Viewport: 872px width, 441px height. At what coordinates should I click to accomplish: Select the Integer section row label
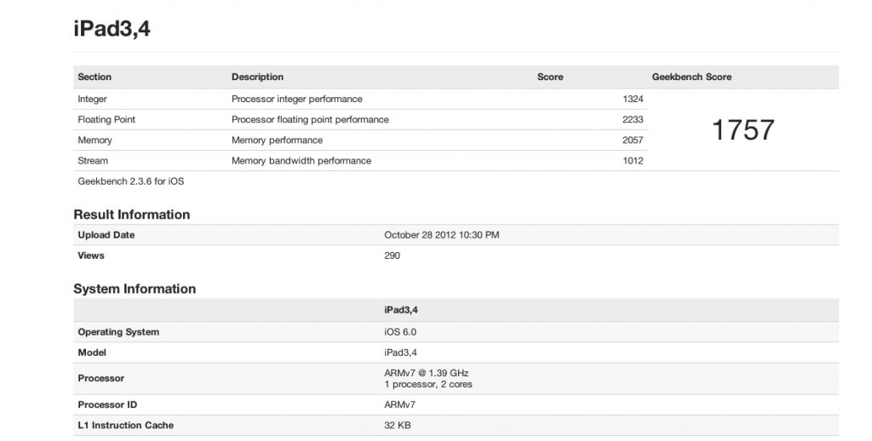[x=92, y=99]
